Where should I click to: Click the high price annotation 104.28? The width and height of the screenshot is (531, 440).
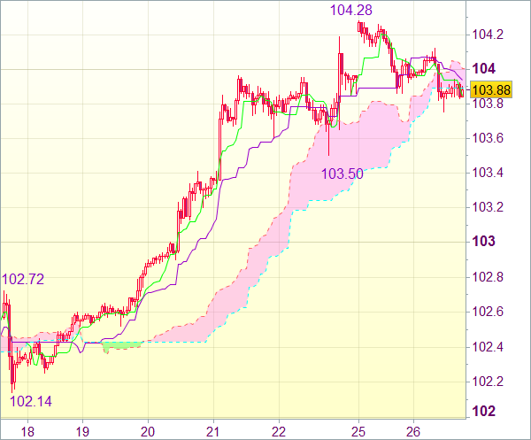(x=351, y=10)
